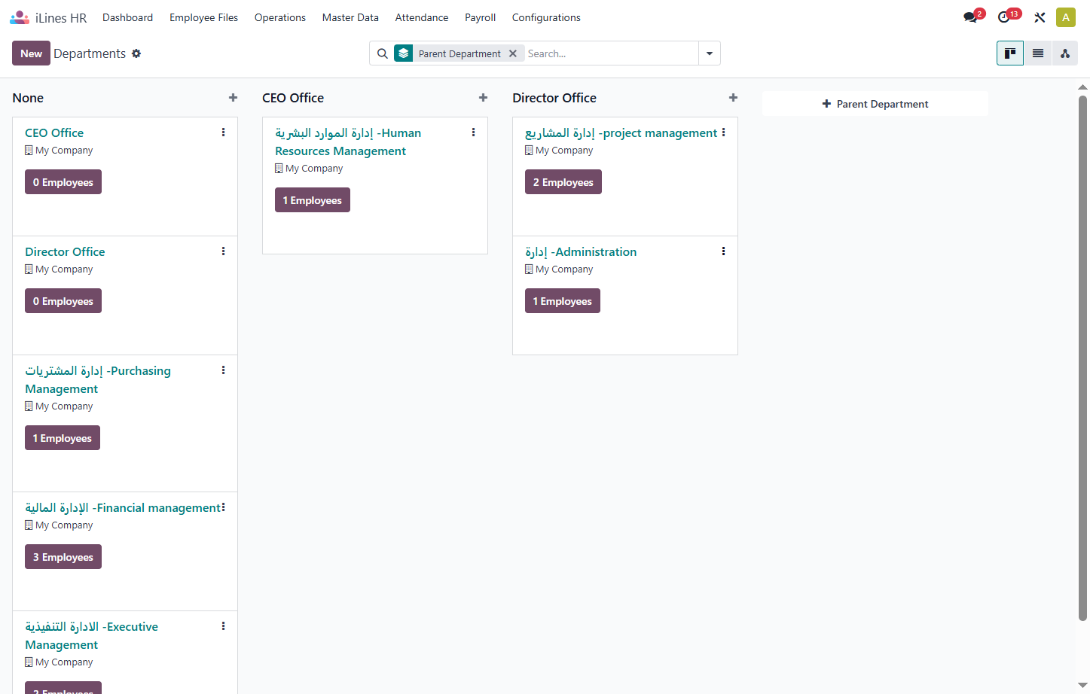
Task: Add a new Parent Department column
Action: click(875, 104)
